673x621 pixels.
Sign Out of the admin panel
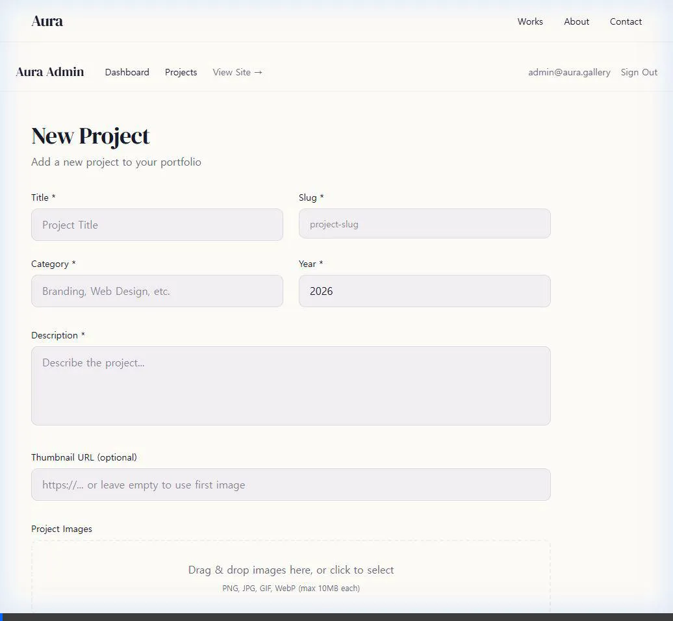point(639,72)
